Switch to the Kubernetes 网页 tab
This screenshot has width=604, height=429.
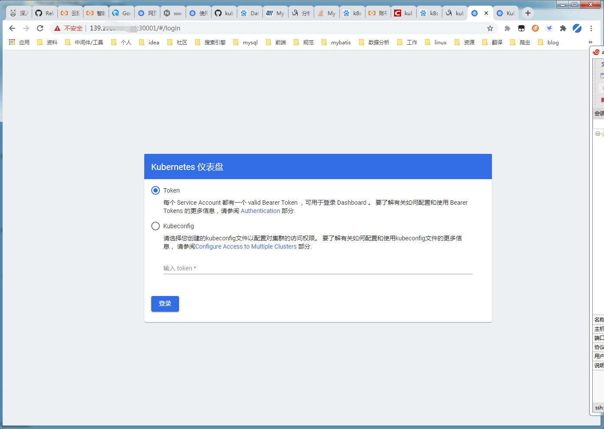[147, 13]
